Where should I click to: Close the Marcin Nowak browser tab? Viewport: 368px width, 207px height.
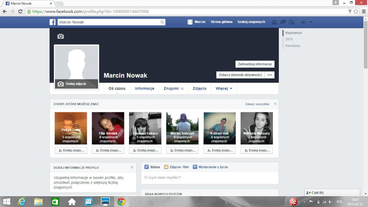click(x=51, y=4)
